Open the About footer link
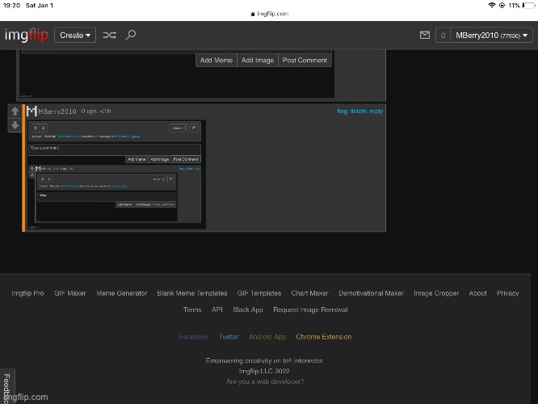Image resolution: width=538 pixels, height=404 pixels. point(477,293)
